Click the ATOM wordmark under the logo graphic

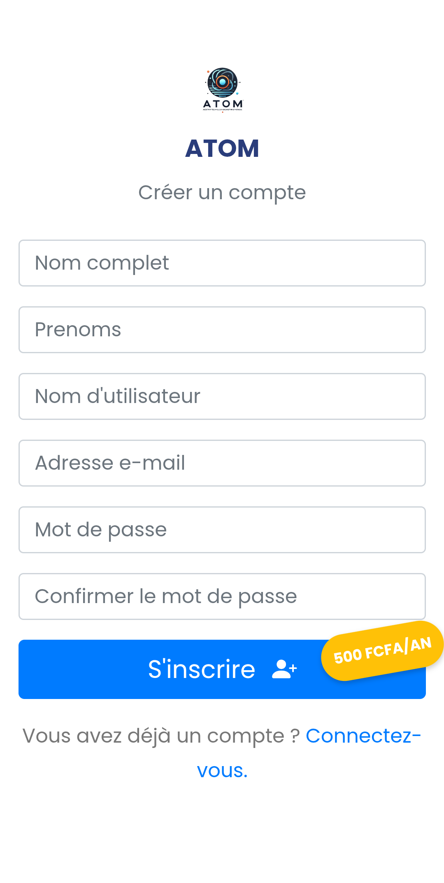223,104
